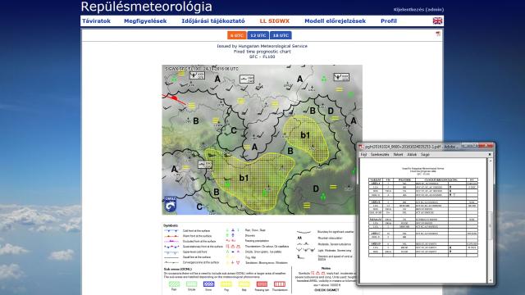Click the OMSZ logo on the map
The height and width of the screenshot is (295, 525).
tap(170, 204)
